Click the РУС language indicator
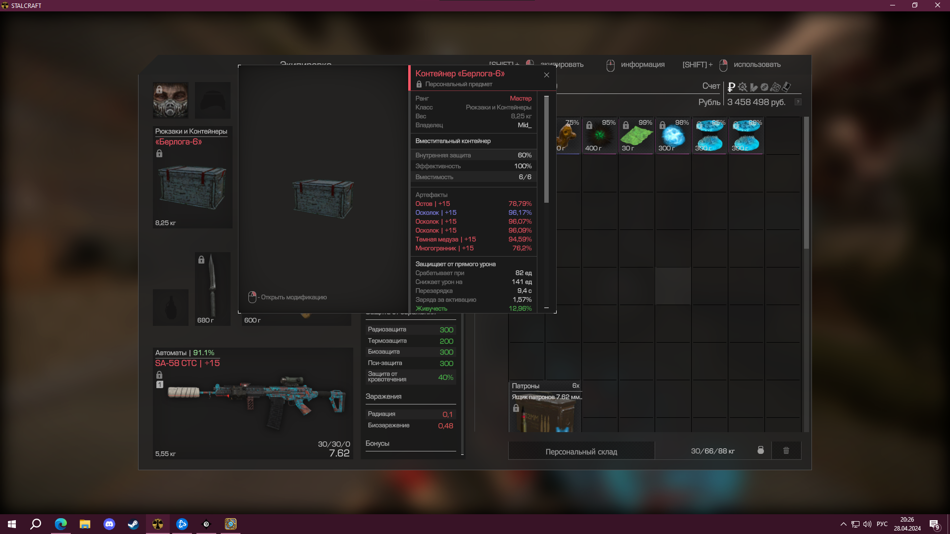 (882, 524)
